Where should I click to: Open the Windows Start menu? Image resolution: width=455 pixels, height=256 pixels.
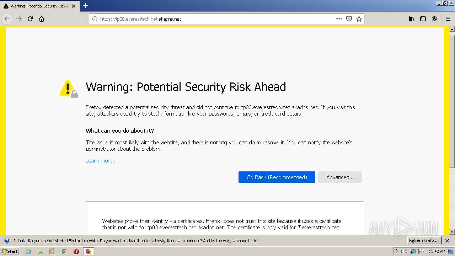10,251
